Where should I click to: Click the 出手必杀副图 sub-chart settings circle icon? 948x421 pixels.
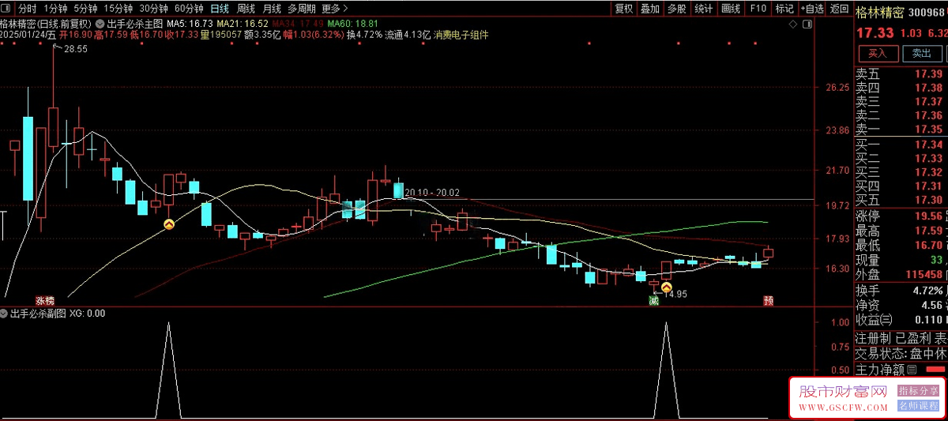coord(5,314)
